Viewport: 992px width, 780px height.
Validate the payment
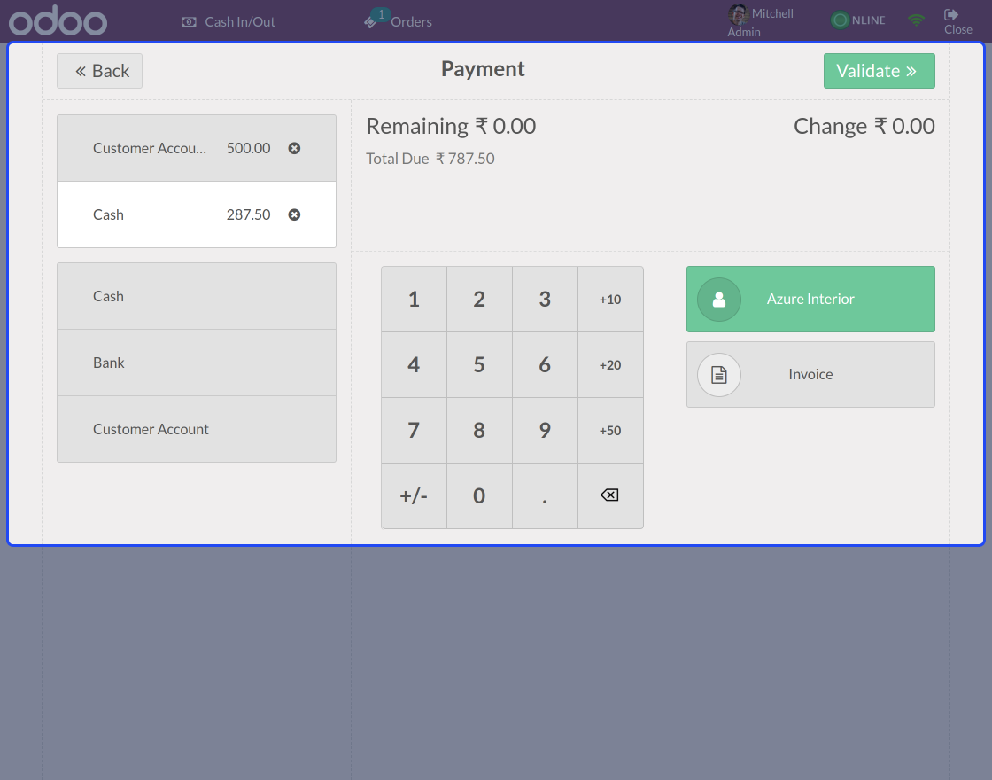[x=879, y=71]
